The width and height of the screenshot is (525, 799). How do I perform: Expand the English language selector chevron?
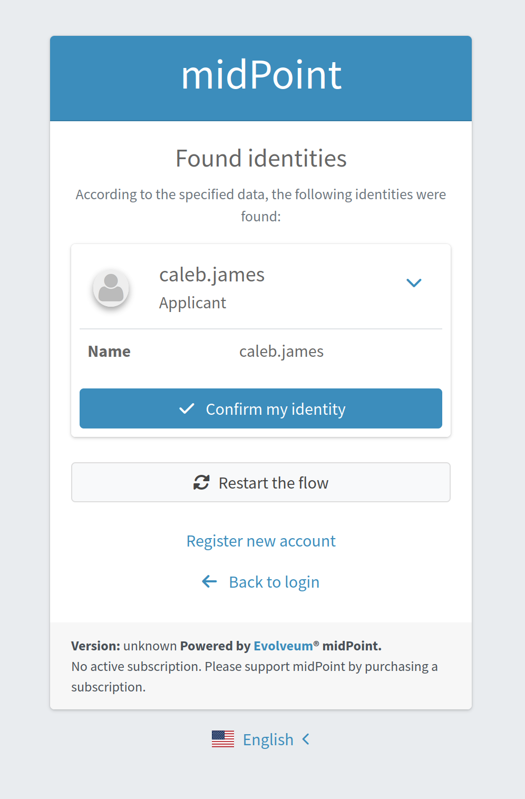point(306,739)
